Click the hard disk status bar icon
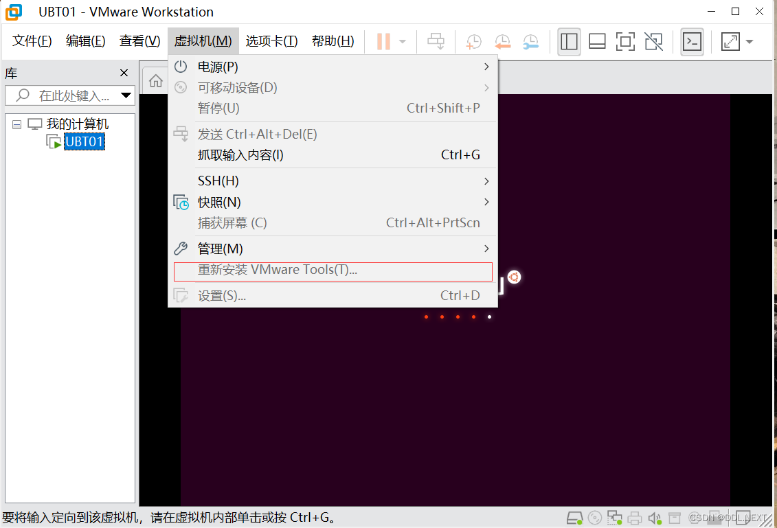This screenshot has width=777, height=528. (x=575, y=518)
